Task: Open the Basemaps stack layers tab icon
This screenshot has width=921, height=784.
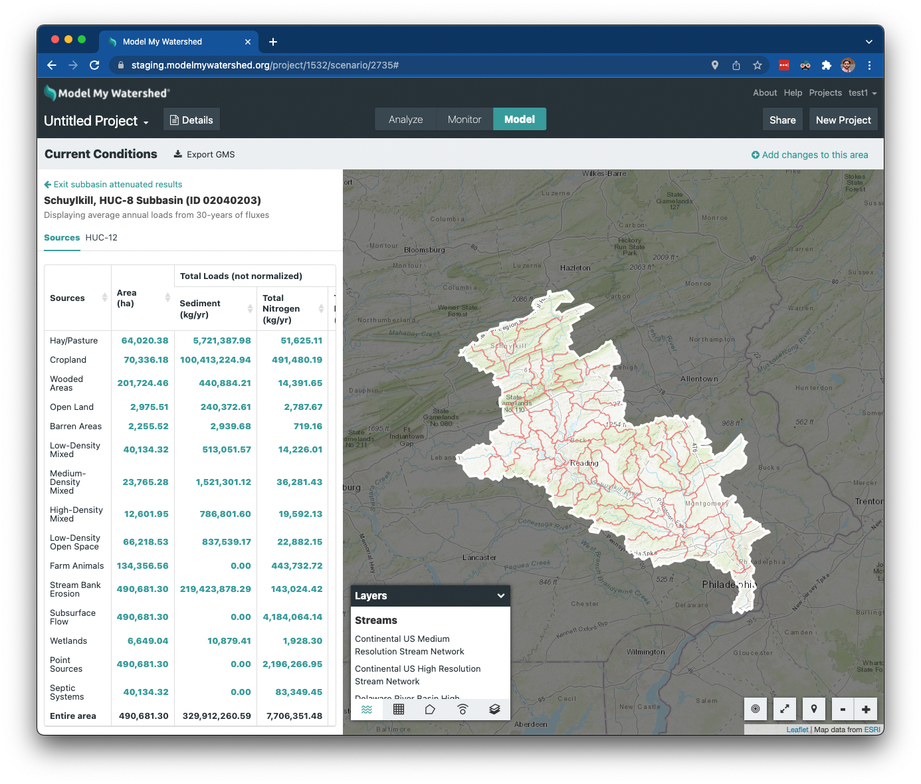Action: coord(494,710)
